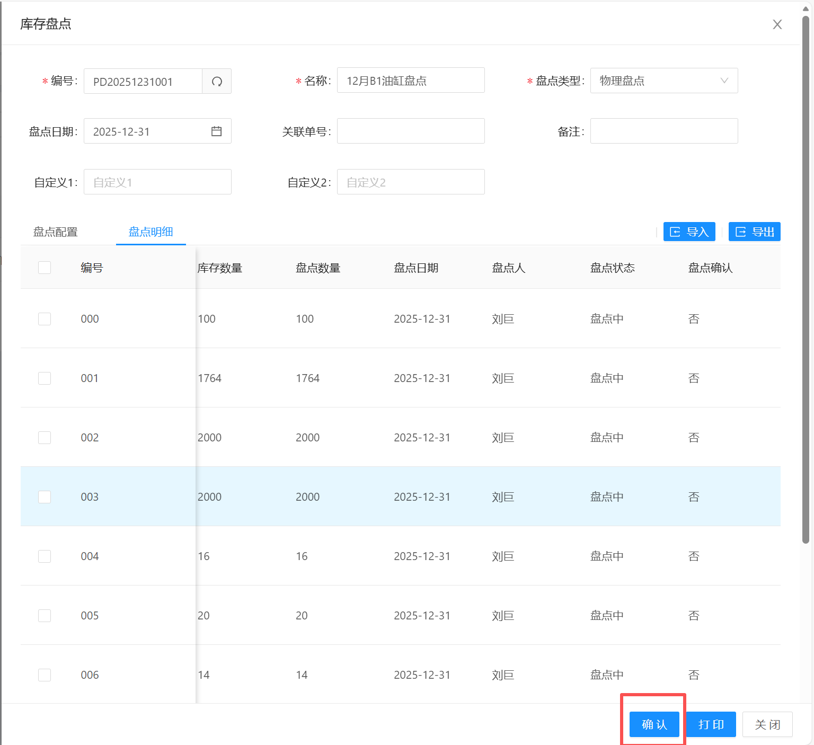Click into the 关联单号 input field
This screenshot has height=745, width=814.
click(x=411, y=131)
